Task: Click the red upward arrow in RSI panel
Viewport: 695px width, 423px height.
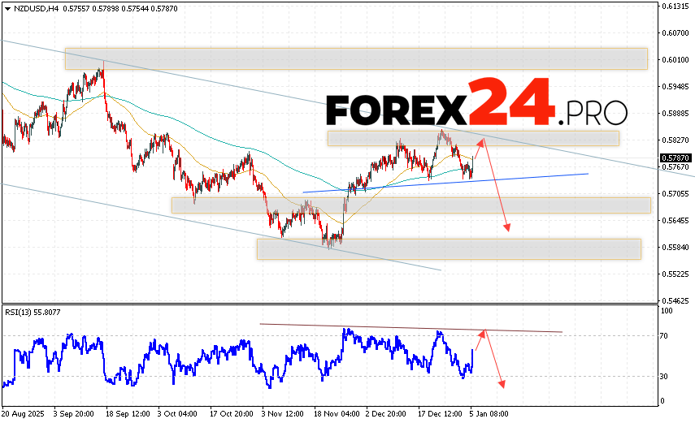Action: pyautogui.click(x=480, y=345)
